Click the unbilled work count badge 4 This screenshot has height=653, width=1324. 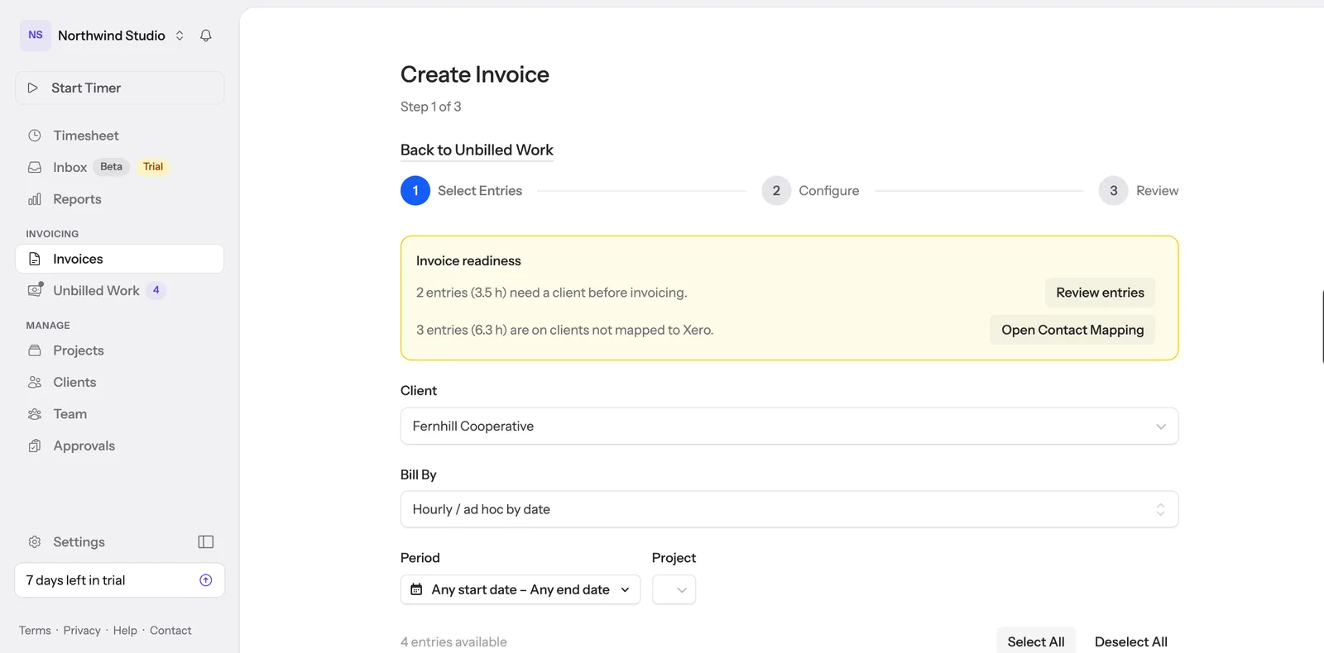click(x=156, y=290)
